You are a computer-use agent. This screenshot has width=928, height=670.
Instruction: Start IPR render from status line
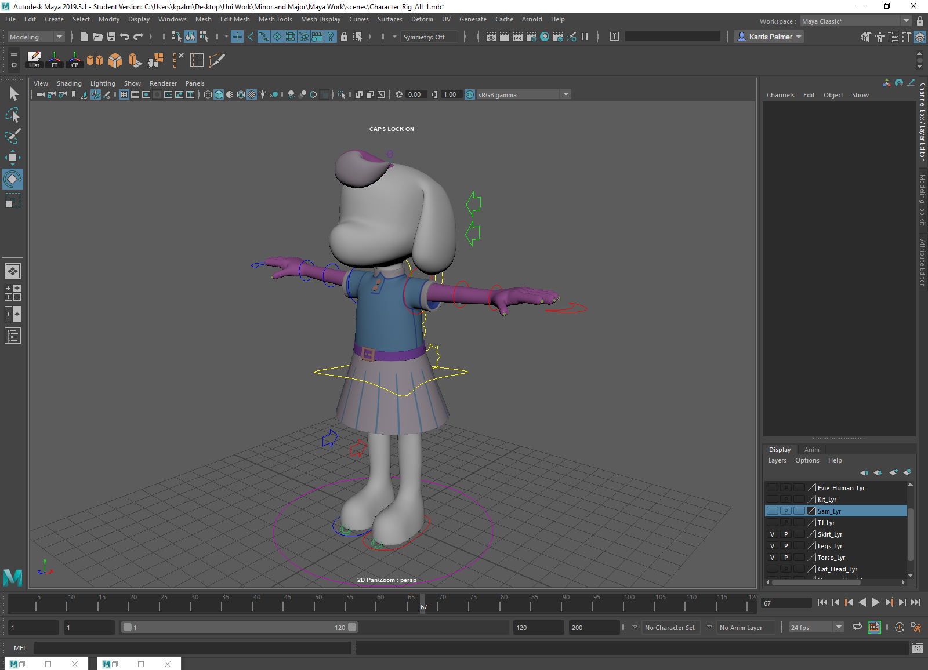[518, 37]
